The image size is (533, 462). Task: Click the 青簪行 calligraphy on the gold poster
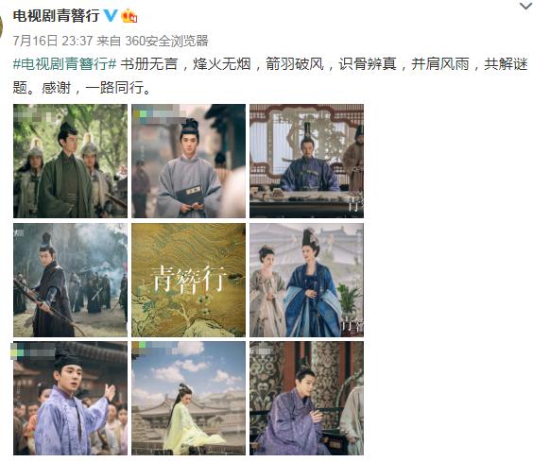(x=188, y=280)
